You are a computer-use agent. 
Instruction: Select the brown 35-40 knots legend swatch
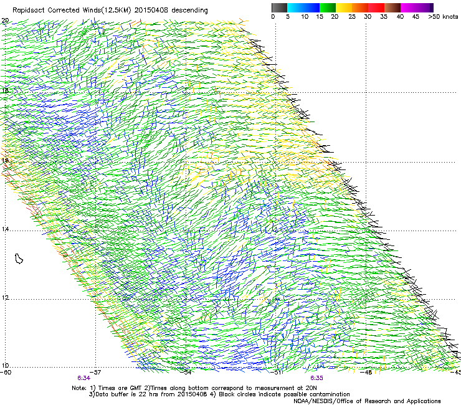click(392, 7)
